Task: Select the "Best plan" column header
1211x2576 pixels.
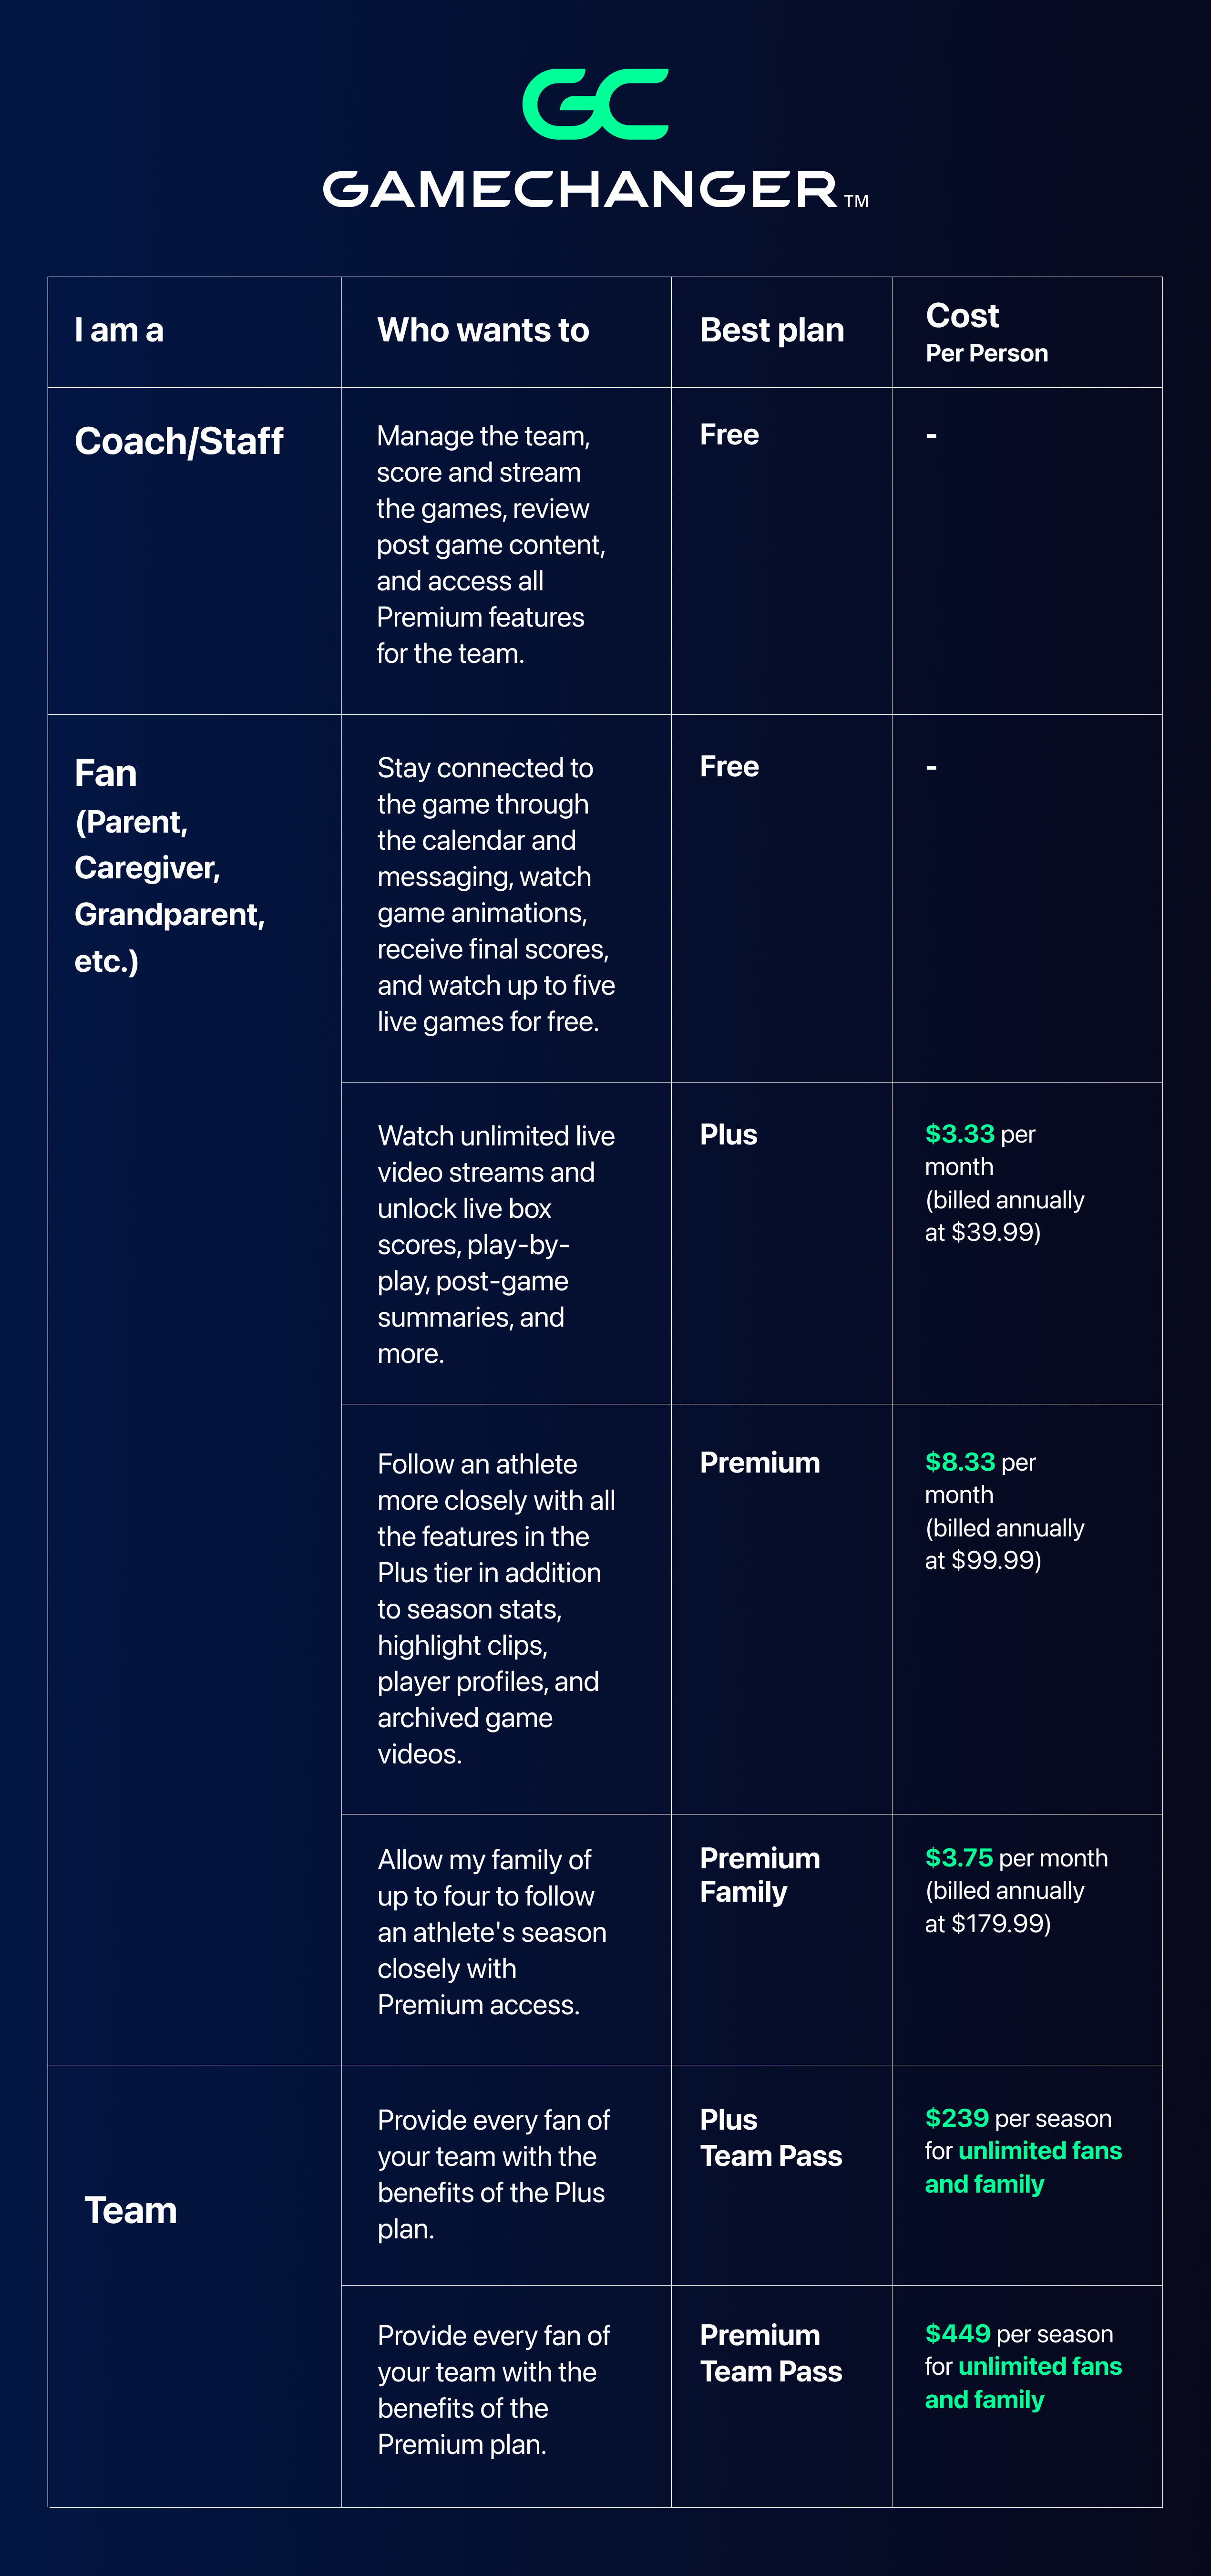Action: 771,331
